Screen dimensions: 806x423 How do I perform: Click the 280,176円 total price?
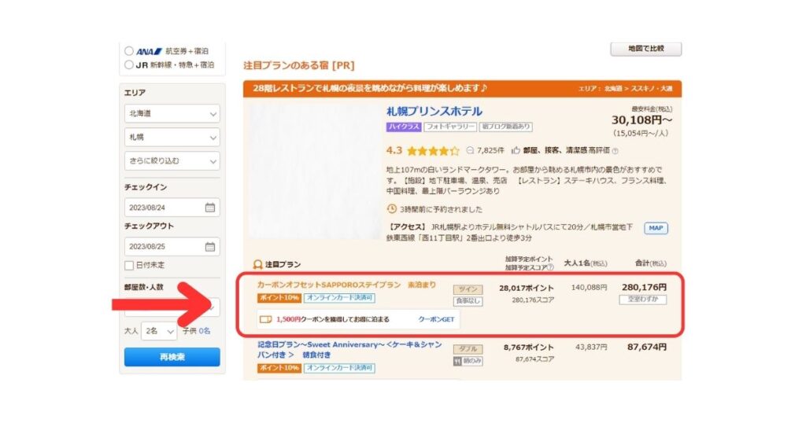(x=644, y=287)
